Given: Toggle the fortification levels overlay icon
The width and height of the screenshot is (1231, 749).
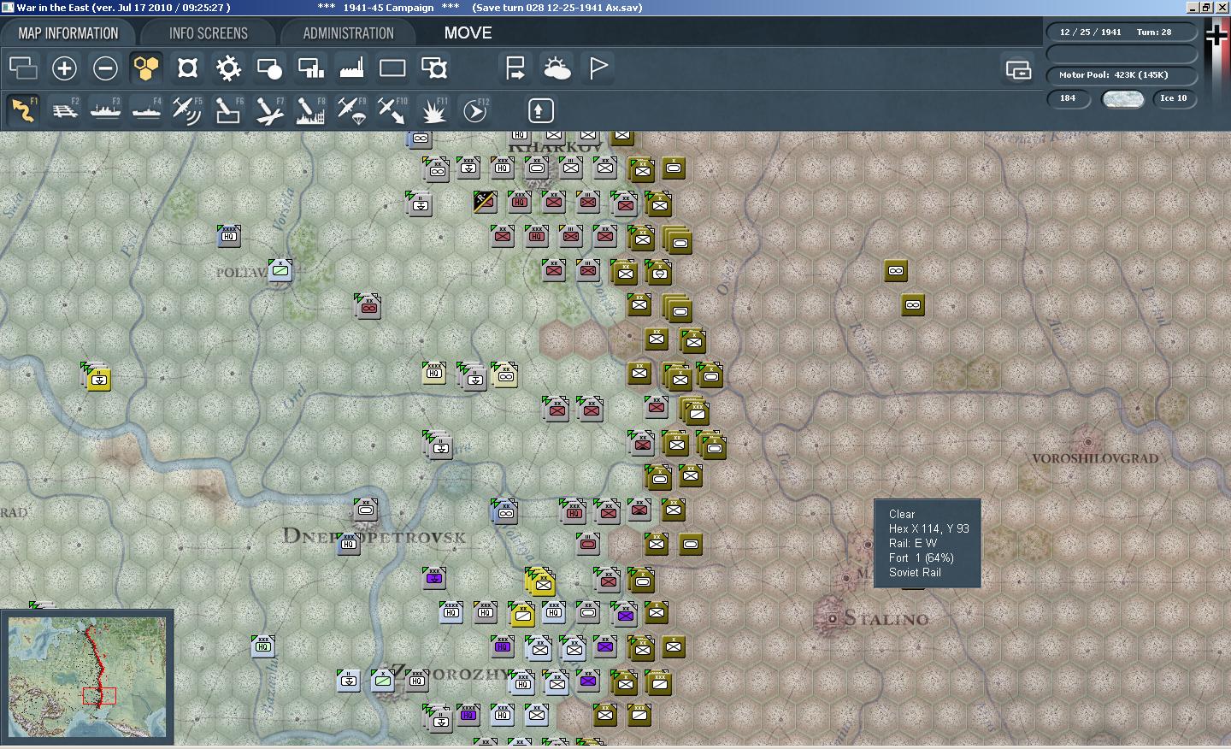Looking at the screenshot, I should click(x=187, y=68).
